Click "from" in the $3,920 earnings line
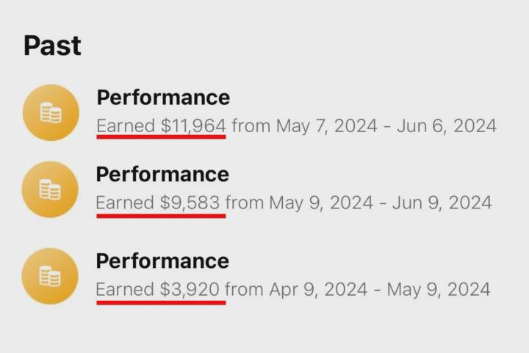This screenshot has height=353, width=529. point(245,289)
